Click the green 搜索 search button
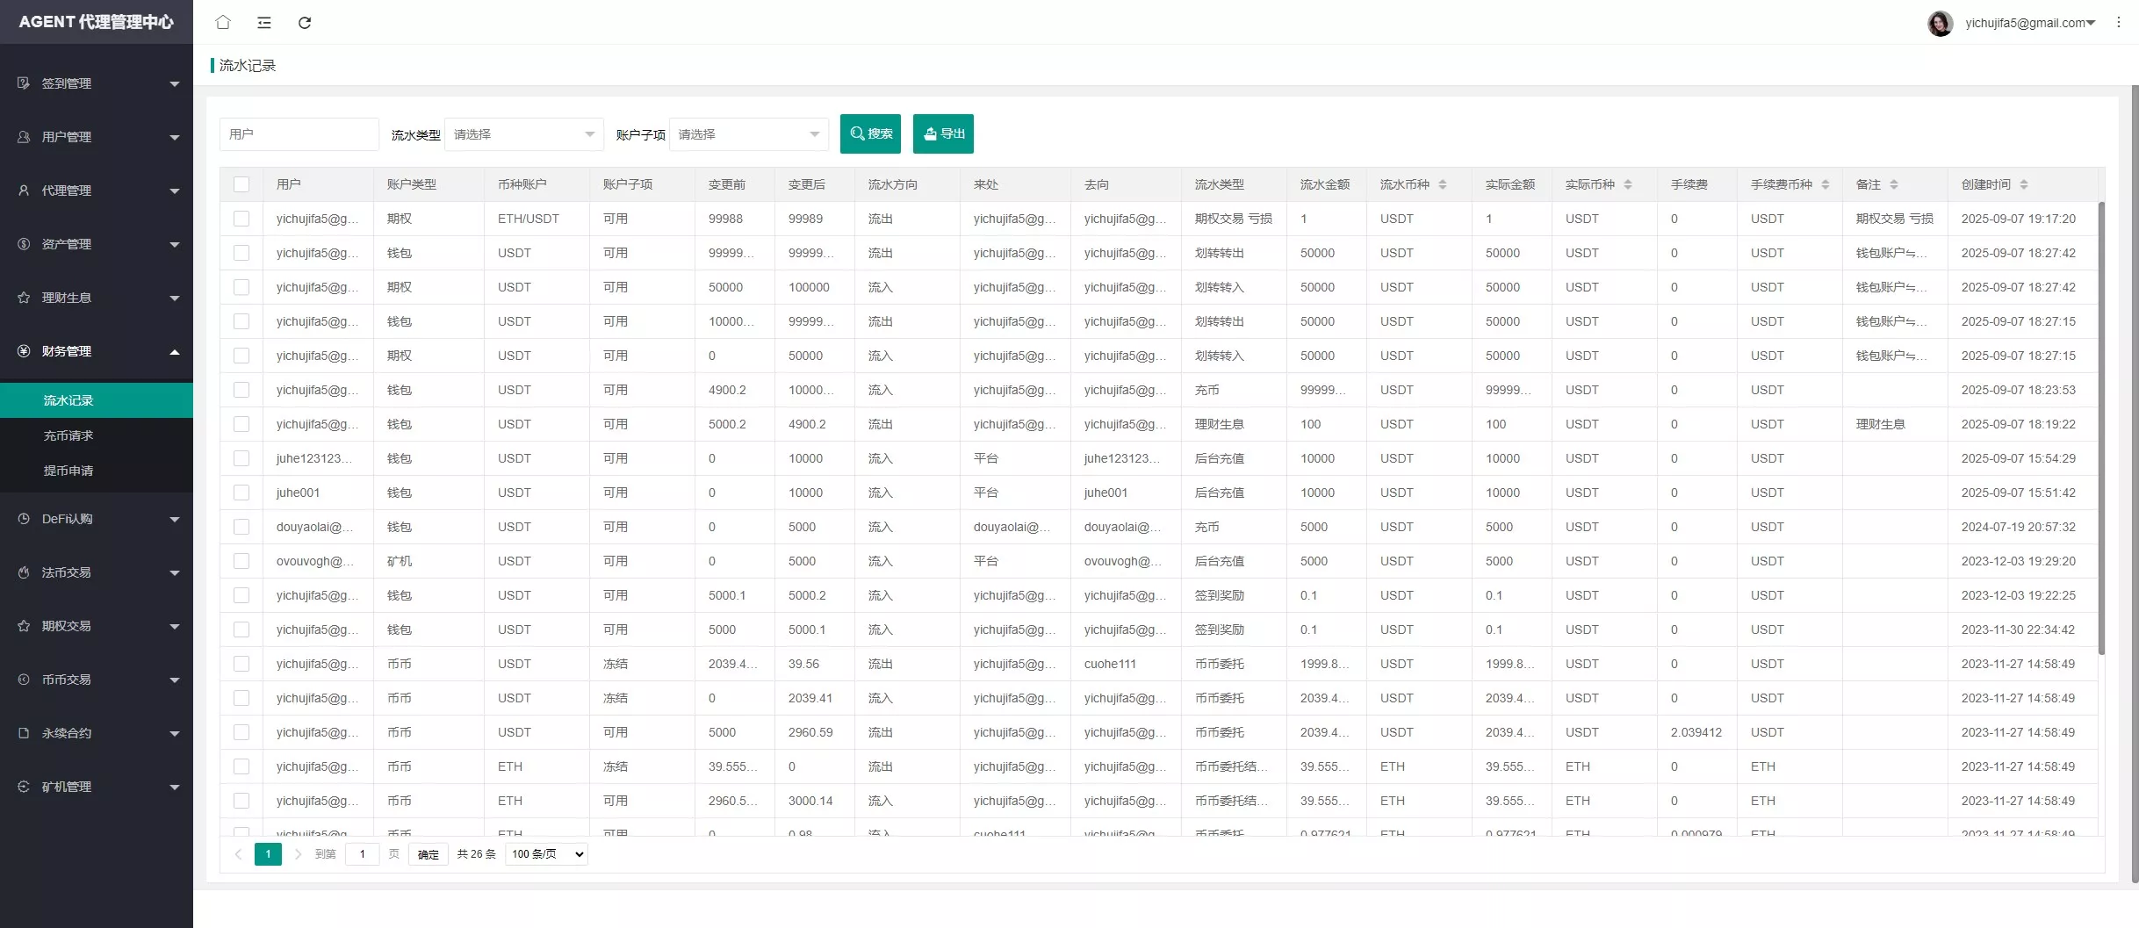Screen dimensions: 2139x928 [x=870, y=133]
